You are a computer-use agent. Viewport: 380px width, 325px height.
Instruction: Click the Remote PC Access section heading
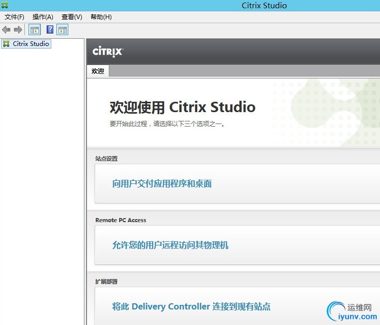click(x=121, y=220)
